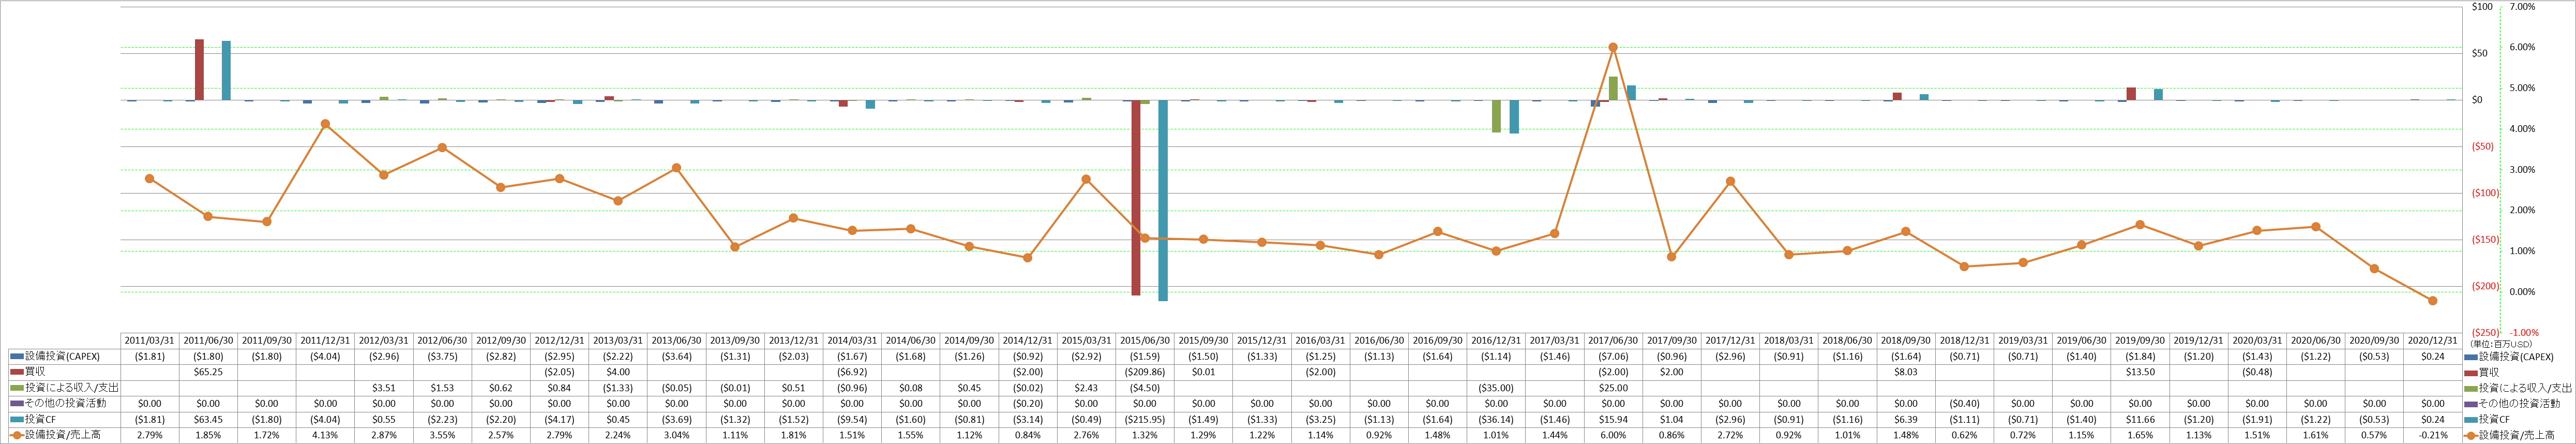Select the ($215.95) 投資CF cell
This screenshot has height=444, width=2576.
1145,419
